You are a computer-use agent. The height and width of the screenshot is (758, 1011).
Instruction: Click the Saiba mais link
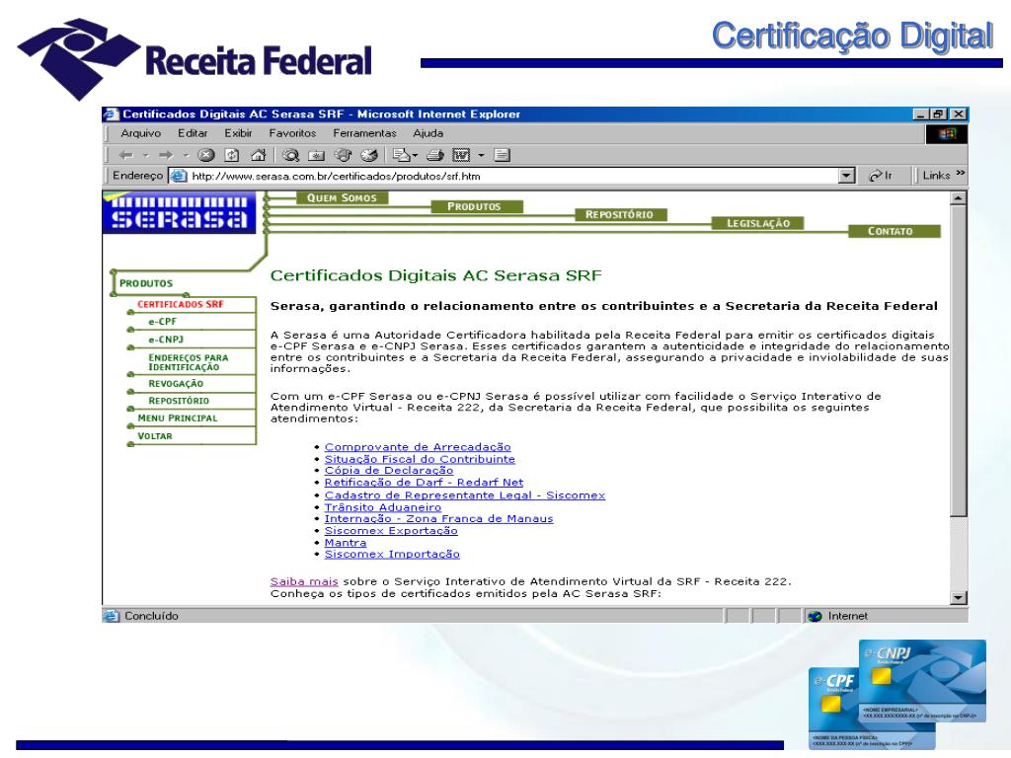304,581
